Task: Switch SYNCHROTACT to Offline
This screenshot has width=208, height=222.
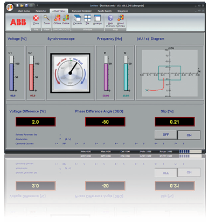Action: point(57,20)
